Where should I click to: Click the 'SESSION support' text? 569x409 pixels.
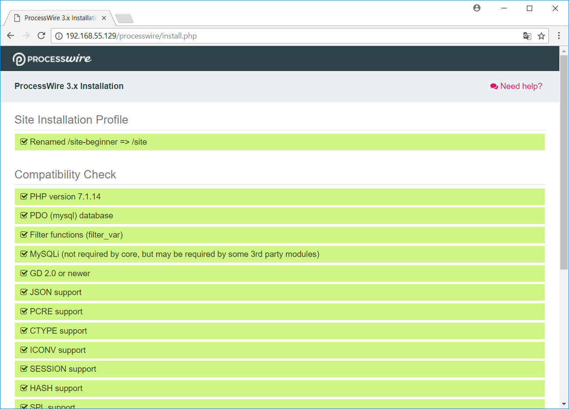(63, 369)
